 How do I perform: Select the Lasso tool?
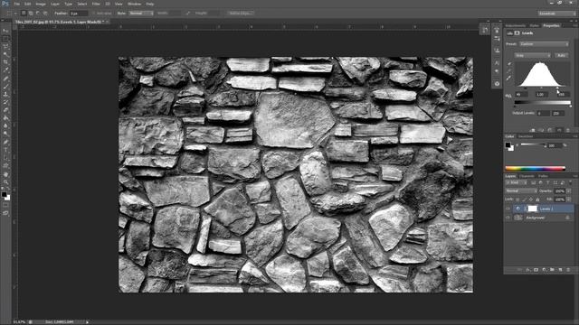click(x=5, y=47)
